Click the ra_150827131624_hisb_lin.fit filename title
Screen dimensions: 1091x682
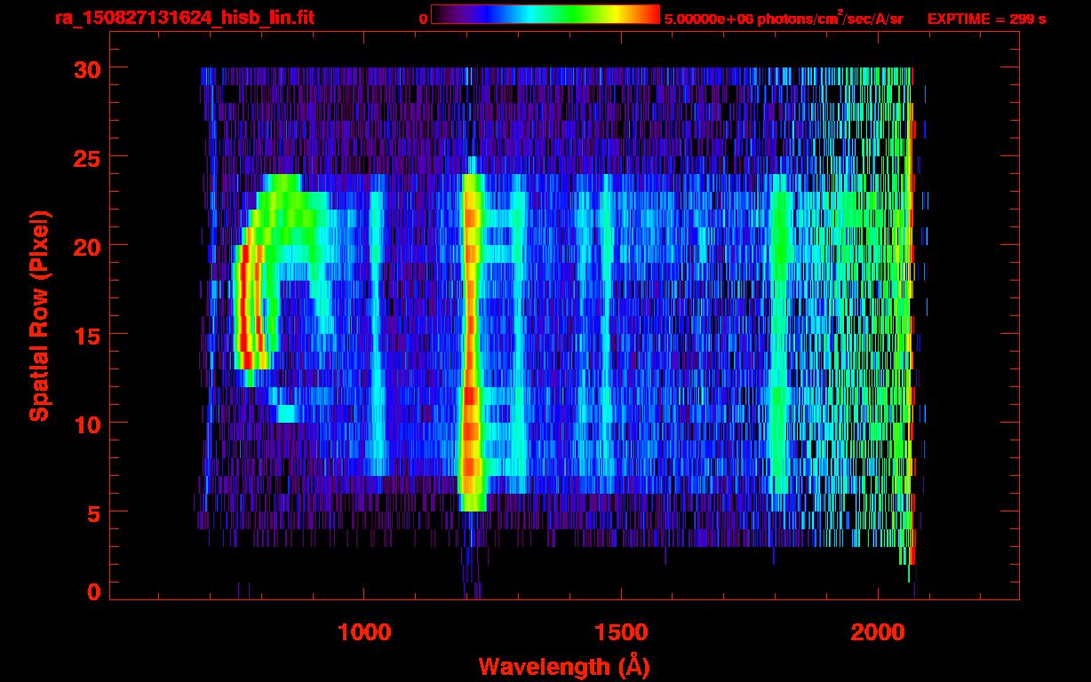click(x=183, y=18)
